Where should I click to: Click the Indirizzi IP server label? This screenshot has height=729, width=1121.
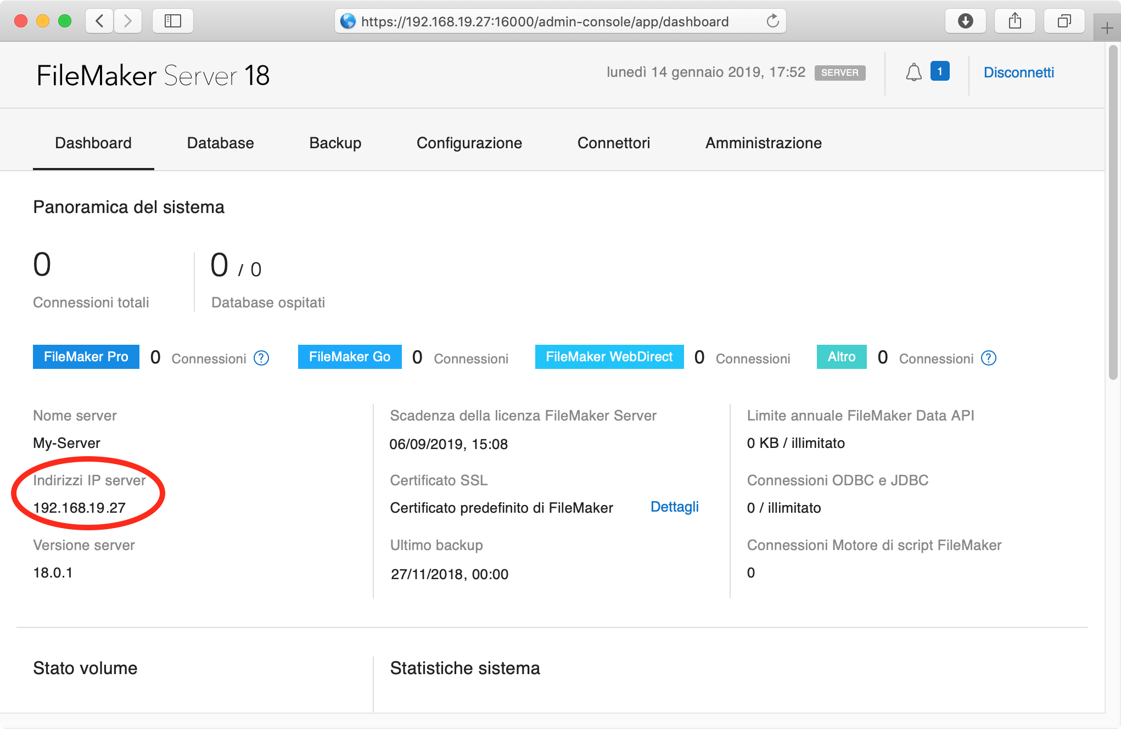(x=89, y=480)
